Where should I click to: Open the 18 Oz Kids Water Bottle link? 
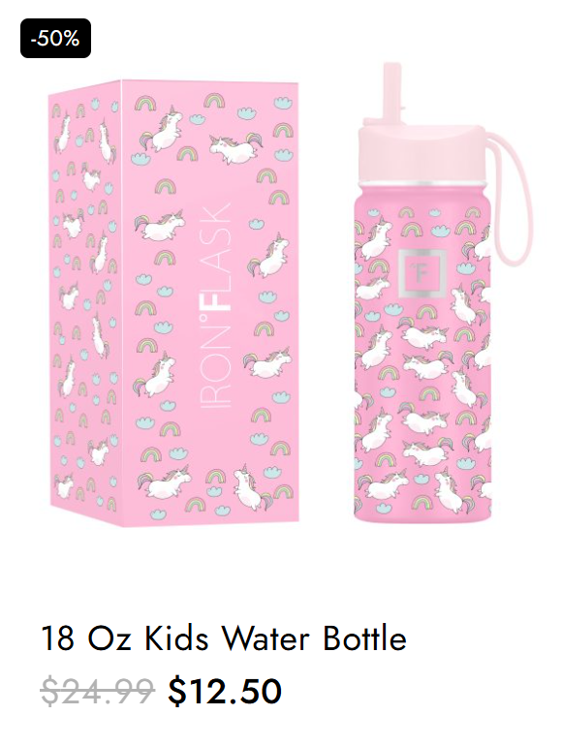tap(224, 638)
